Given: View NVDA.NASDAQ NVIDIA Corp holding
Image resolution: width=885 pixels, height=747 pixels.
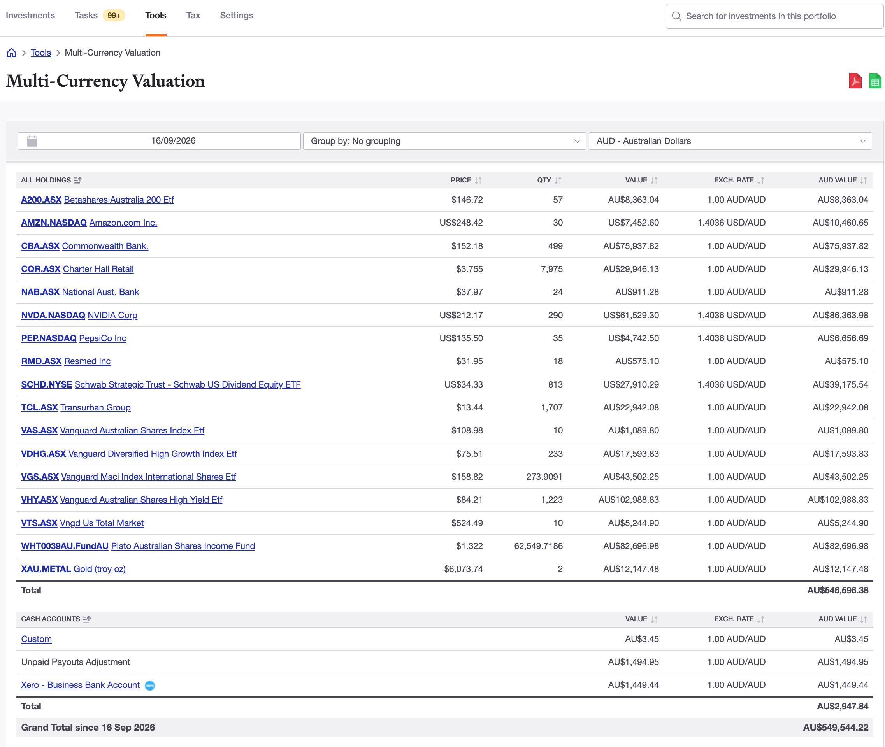Looking at the screenshot, I should (79, 315).
